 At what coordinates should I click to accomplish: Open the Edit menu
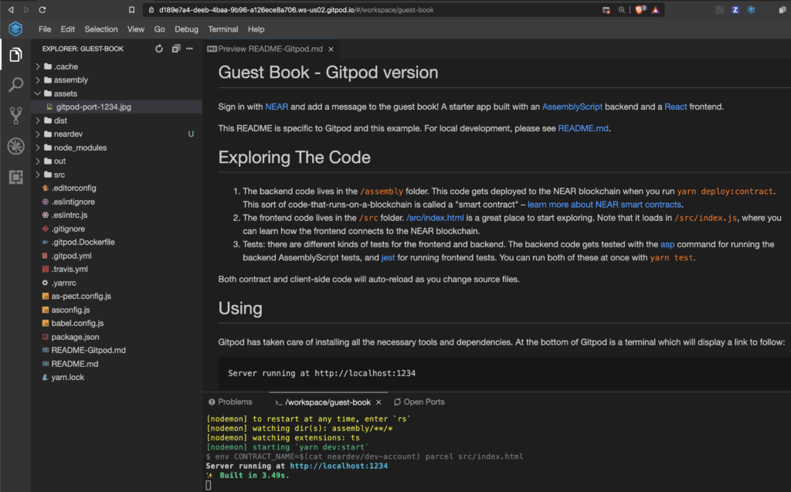[x=68, y=29]
